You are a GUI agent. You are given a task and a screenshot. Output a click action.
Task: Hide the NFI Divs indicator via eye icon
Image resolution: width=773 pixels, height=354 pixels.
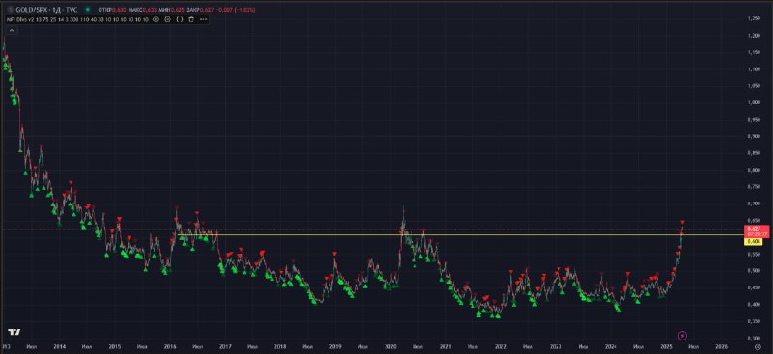[x=156, y=19]
